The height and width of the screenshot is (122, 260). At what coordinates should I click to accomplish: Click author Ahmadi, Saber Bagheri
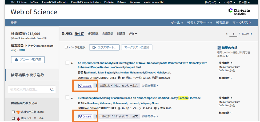coord(101,73)
